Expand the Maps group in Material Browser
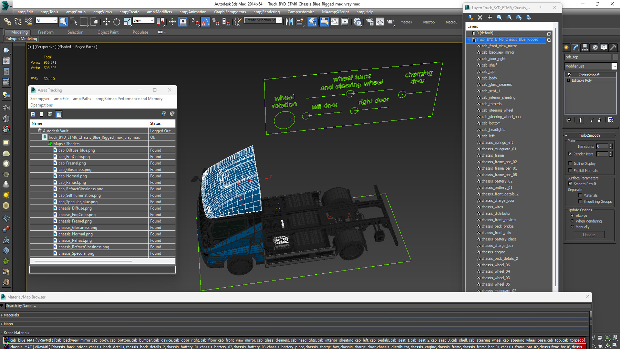The width and height of the screenshot is (620, 349). (2, 324)
